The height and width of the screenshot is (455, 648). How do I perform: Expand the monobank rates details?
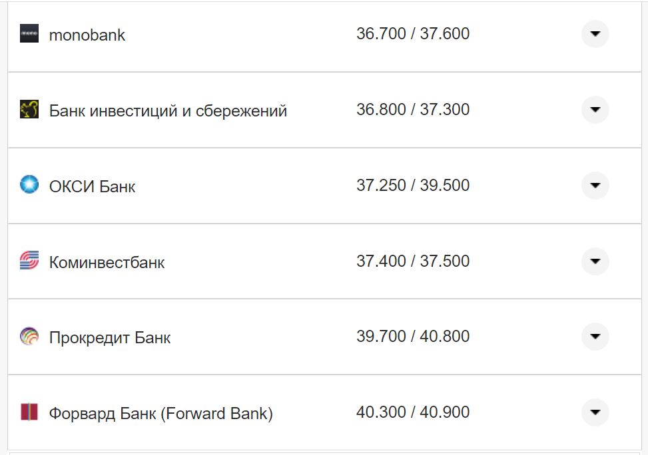594,33
